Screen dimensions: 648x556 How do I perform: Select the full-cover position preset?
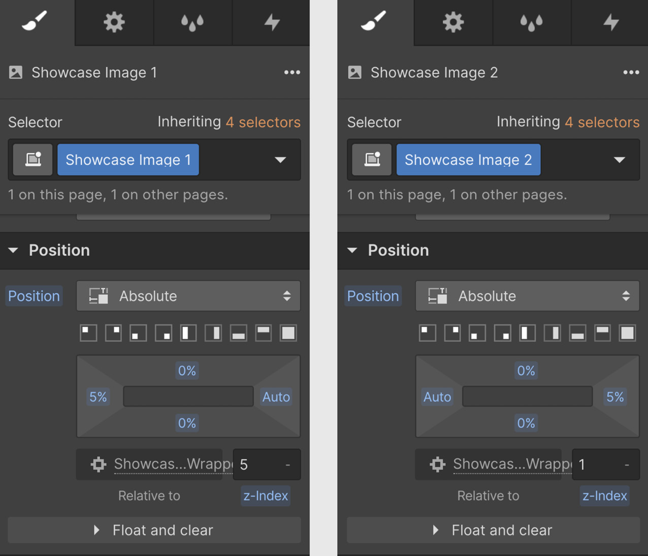pyautogui.click(x=287, y=333)
